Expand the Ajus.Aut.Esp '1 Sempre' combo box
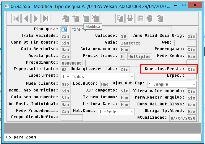Image resolution: width=205 pixels, height=144 pixels. click(x=172, y=84)
